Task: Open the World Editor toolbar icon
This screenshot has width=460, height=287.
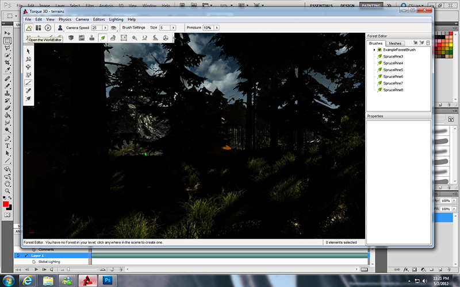Action: click(29, 28)
